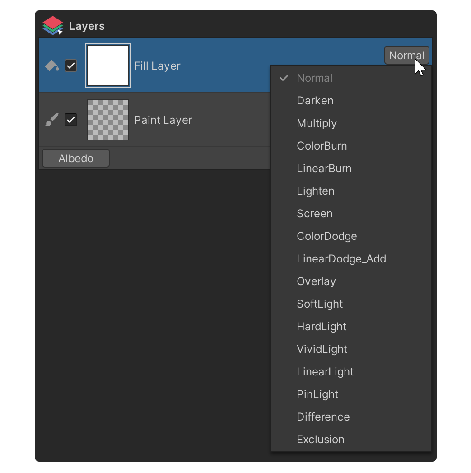Choose the HardLight blend mode
Image resolution: width=471 pixels, height=473 pixels.
click(351, 327)
